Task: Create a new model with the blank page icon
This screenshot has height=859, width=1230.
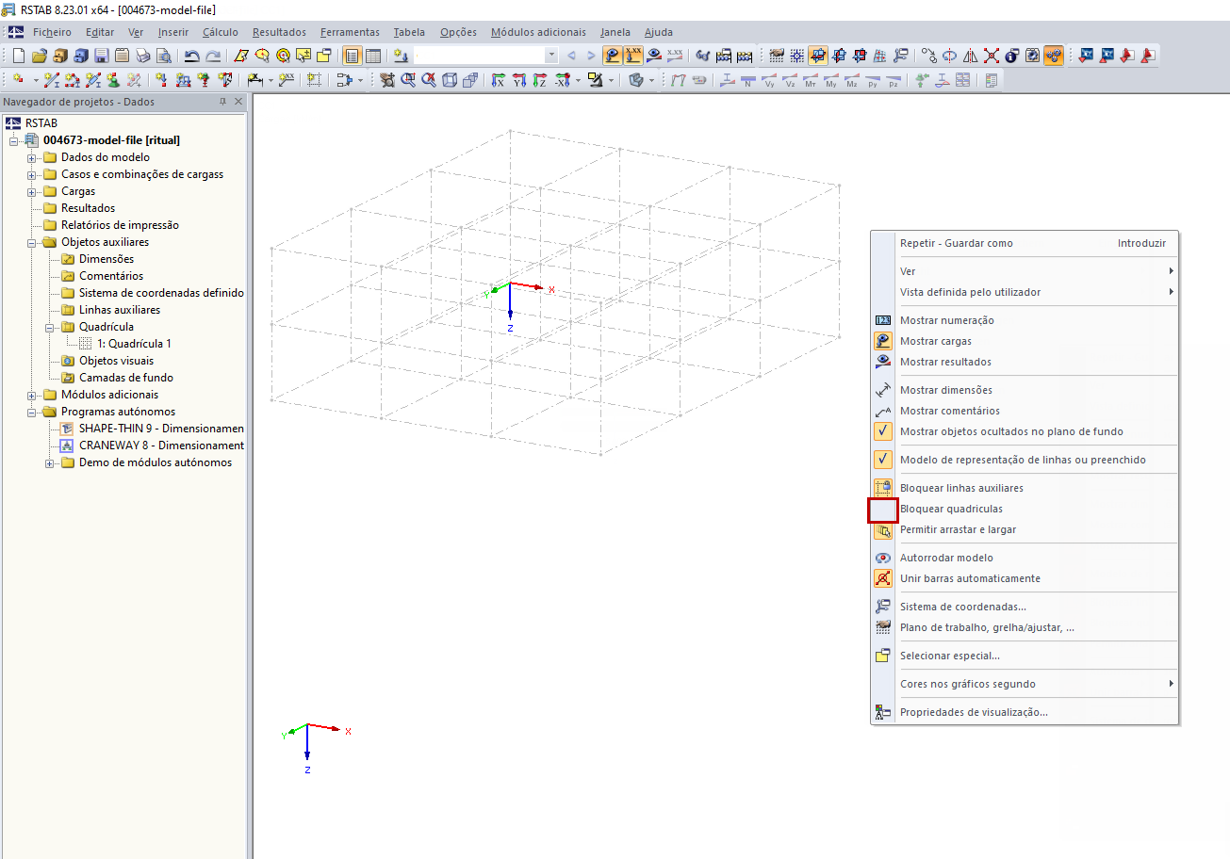Action: pos(19,56)
